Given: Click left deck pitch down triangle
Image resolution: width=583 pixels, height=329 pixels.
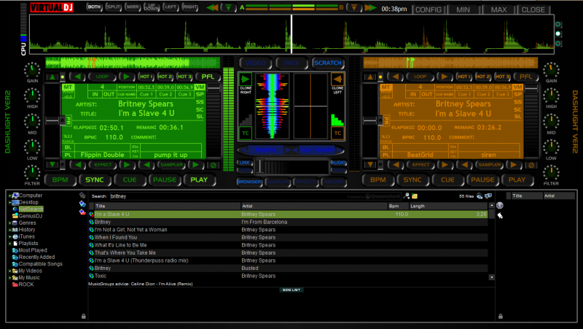Looking at the screenshot, I should pos(52,165).
